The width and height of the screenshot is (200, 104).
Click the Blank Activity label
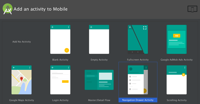(x=60, y=60)
